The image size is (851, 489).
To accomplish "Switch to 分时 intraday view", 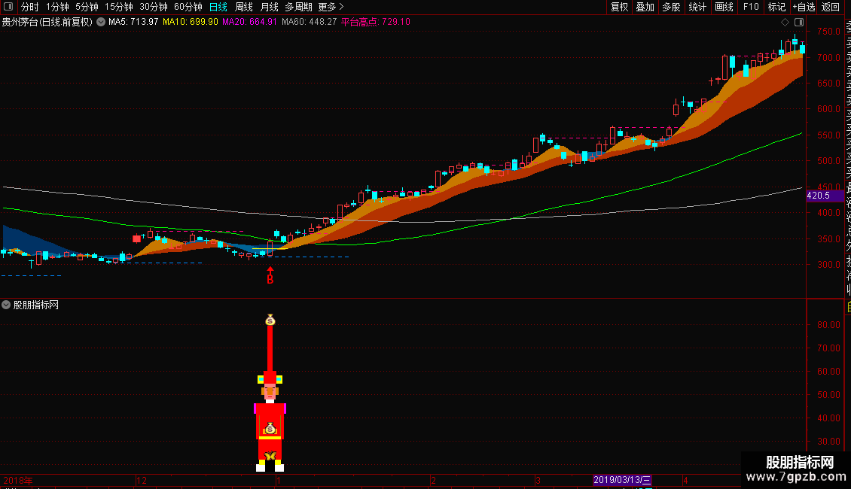I will [30, 7].
